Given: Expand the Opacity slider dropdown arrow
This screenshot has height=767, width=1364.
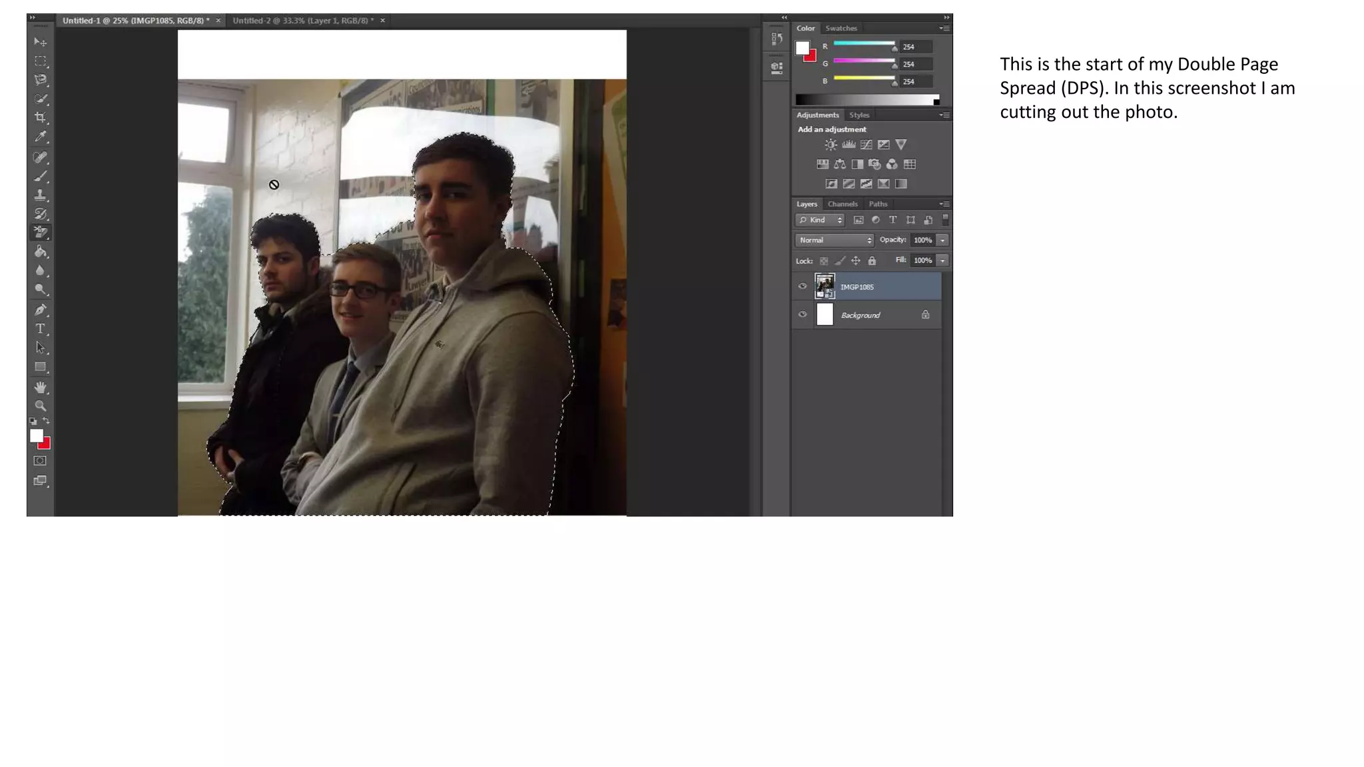Looking at the screenshot, I should (x=942, y=240).
